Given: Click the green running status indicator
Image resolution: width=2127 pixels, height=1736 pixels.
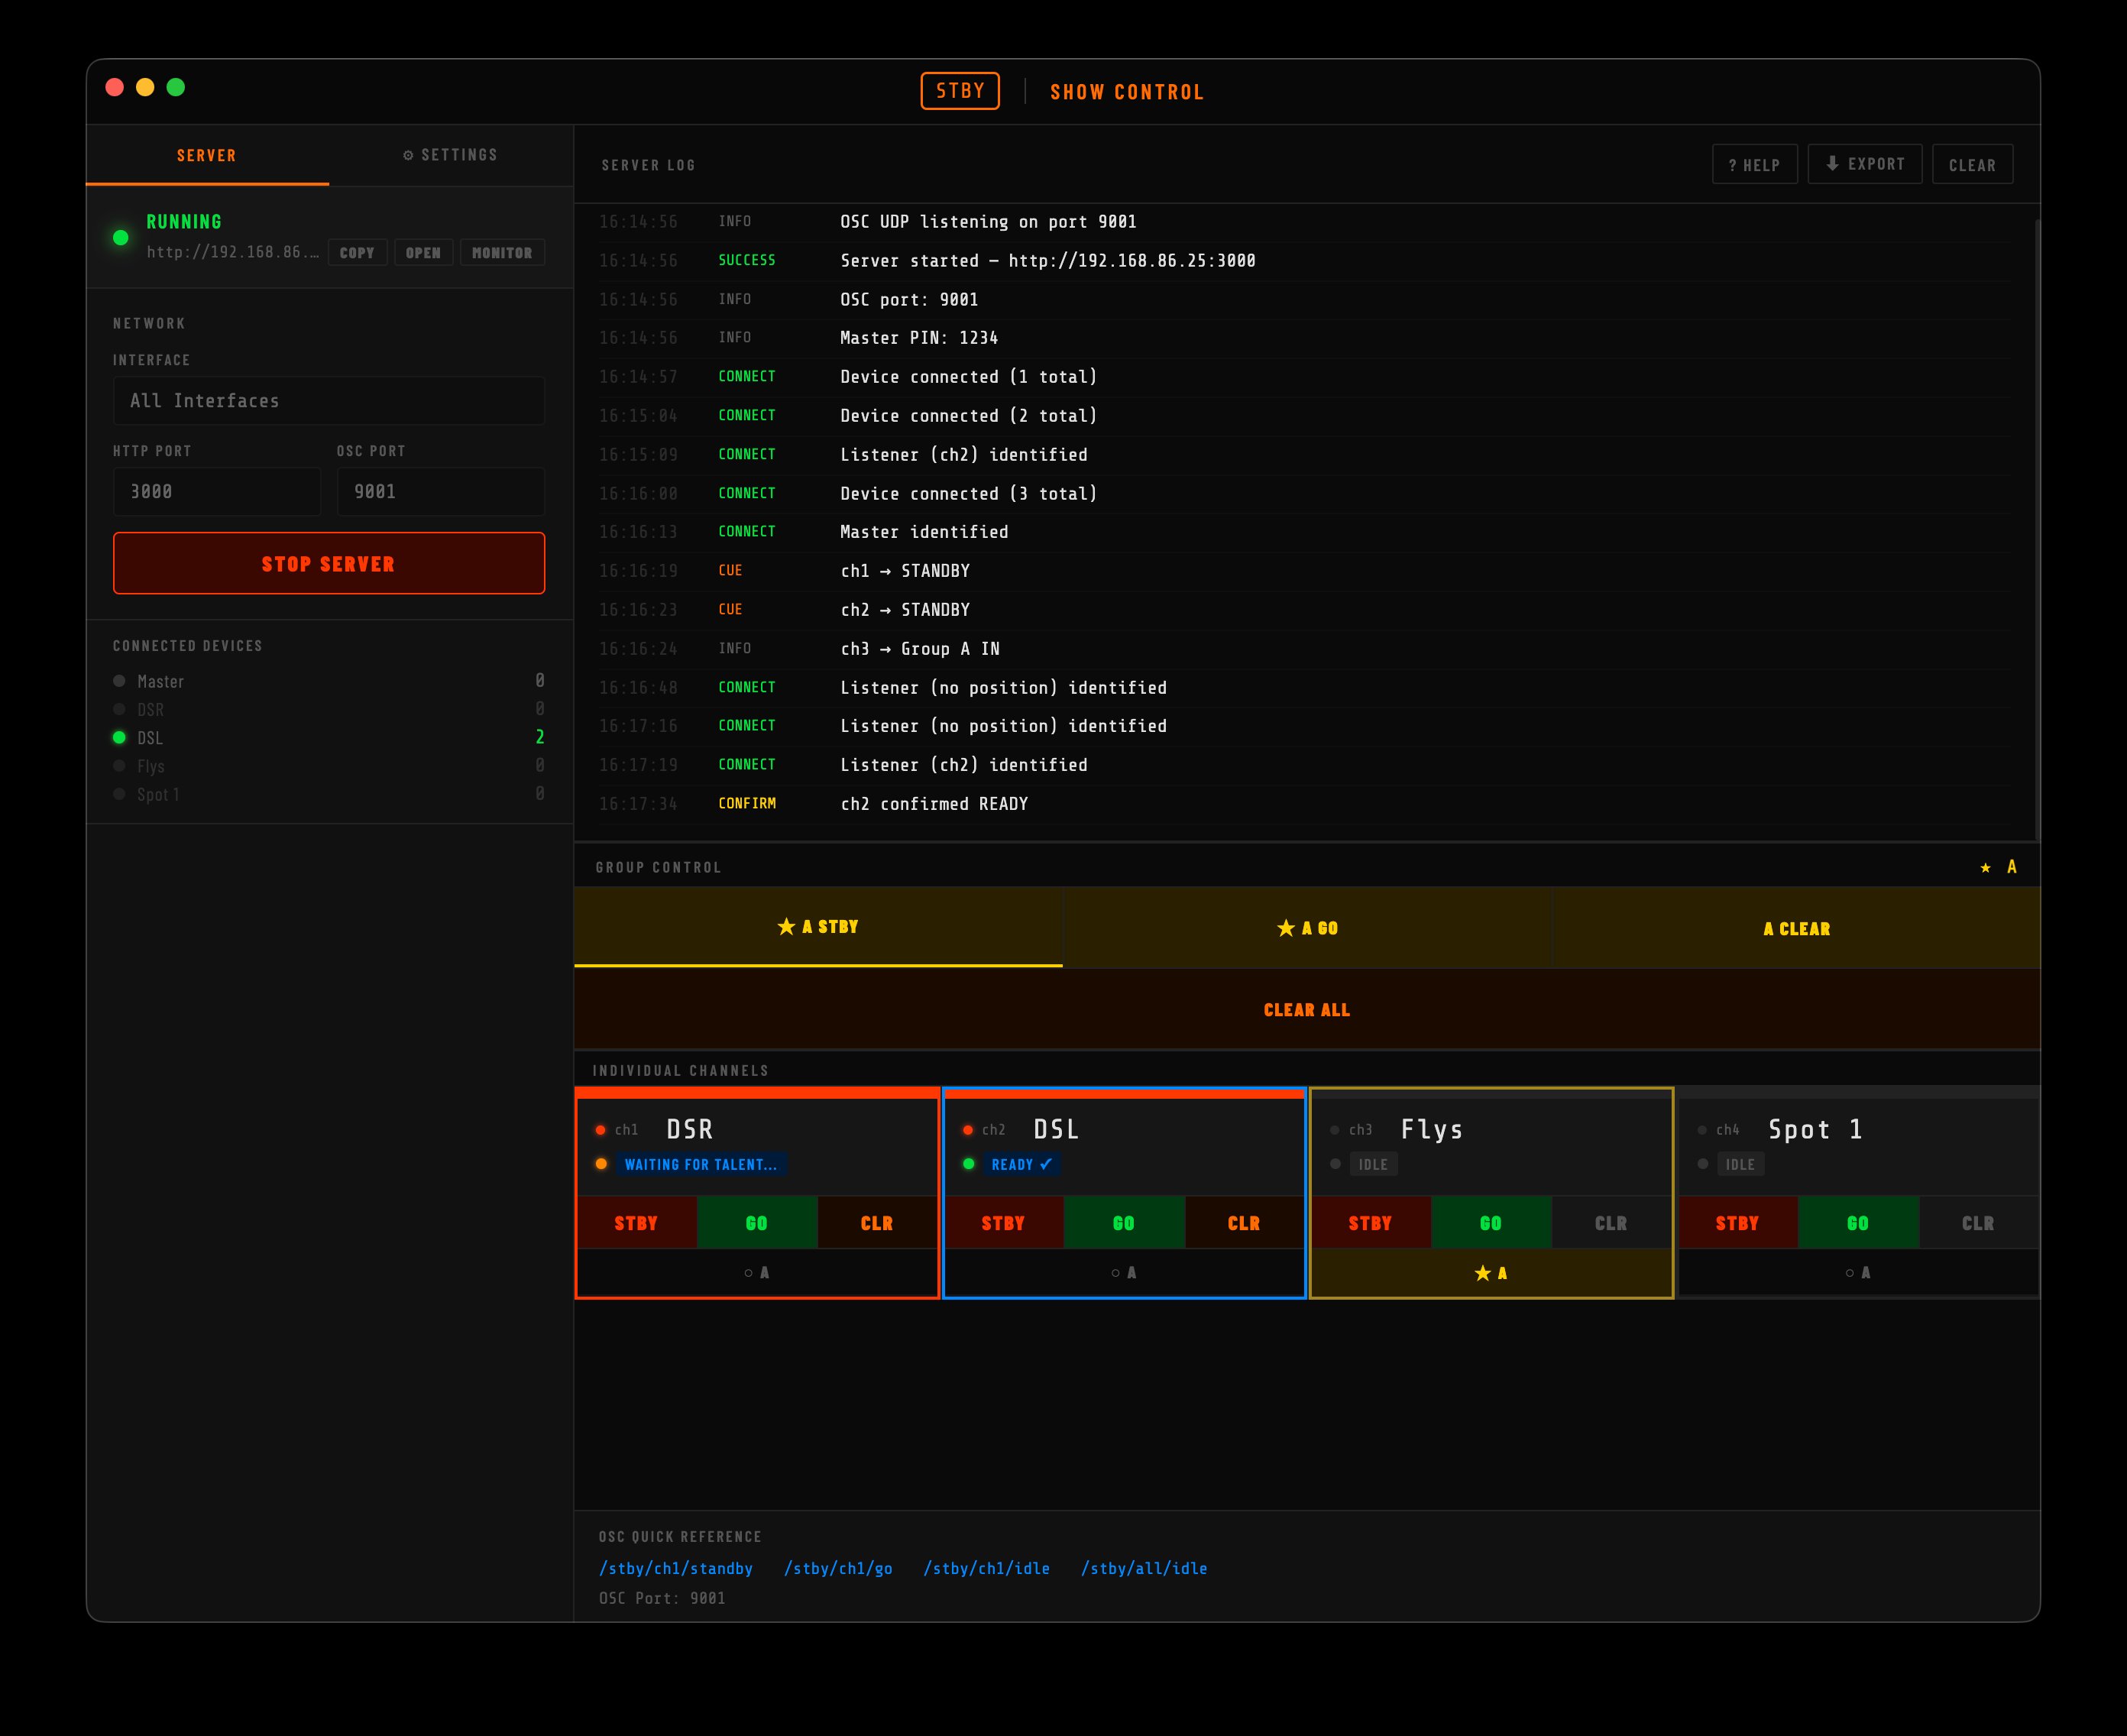Looking at the screenshot, I should point(121,237).
